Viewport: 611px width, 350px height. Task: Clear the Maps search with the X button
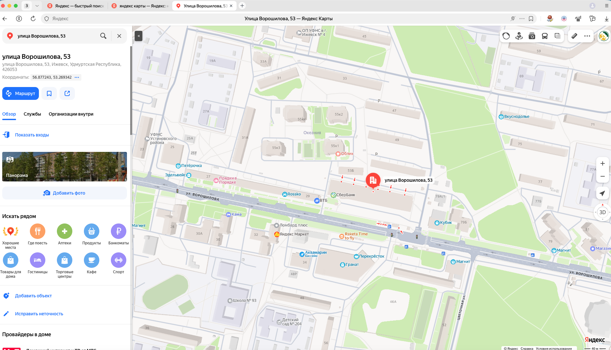pos(119,36)
